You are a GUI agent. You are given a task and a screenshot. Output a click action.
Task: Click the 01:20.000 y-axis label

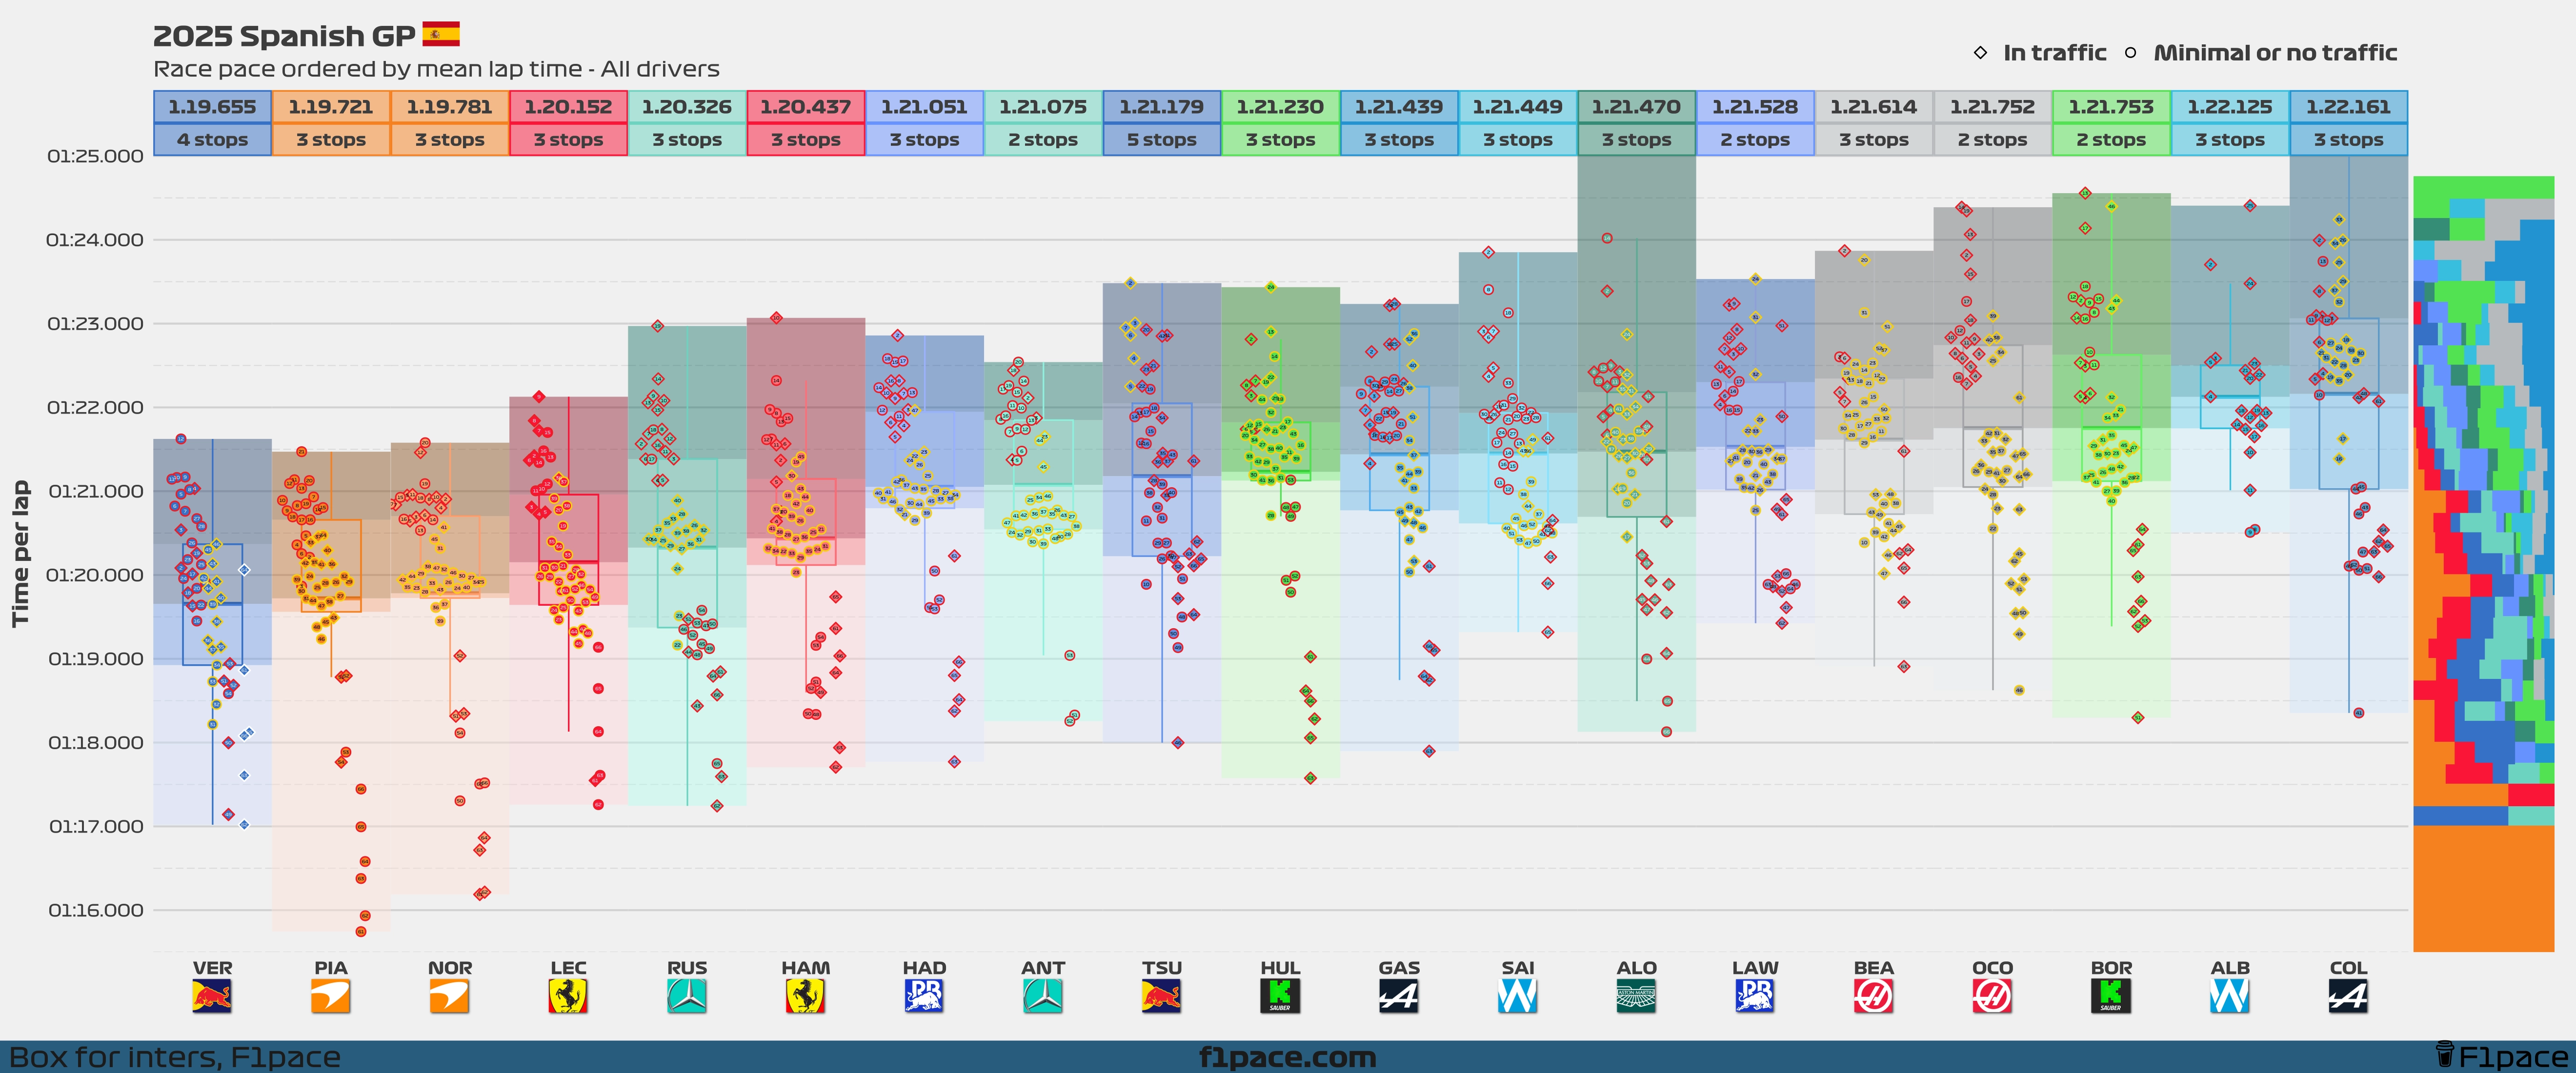[x=95, y=575]
